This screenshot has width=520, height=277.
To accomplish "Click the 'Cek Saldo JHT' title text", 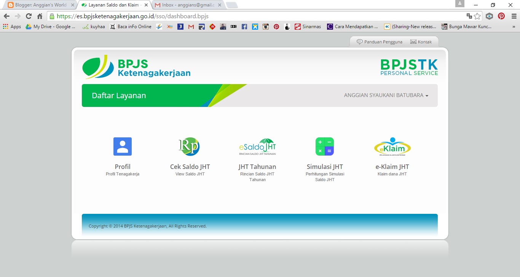I will [190, 167].
